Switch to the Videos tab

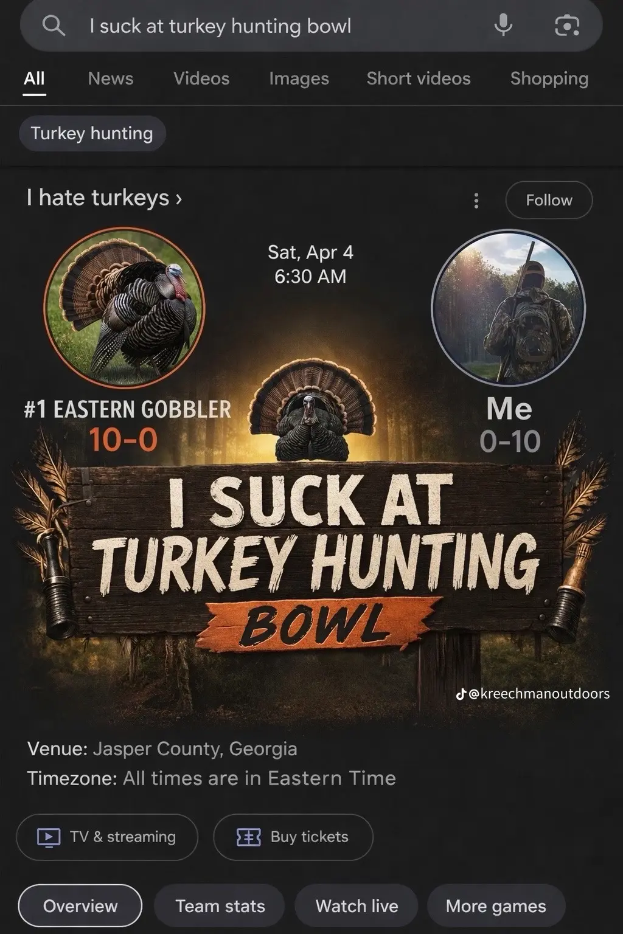[x=201, y=78]
